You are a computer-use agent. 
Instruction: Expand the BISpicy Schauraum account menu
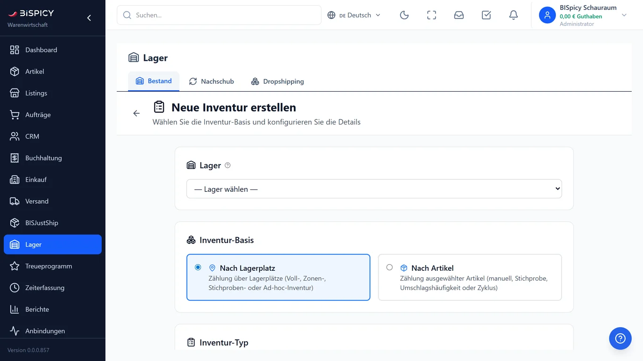pyautogui.click(x=583, y=15)
